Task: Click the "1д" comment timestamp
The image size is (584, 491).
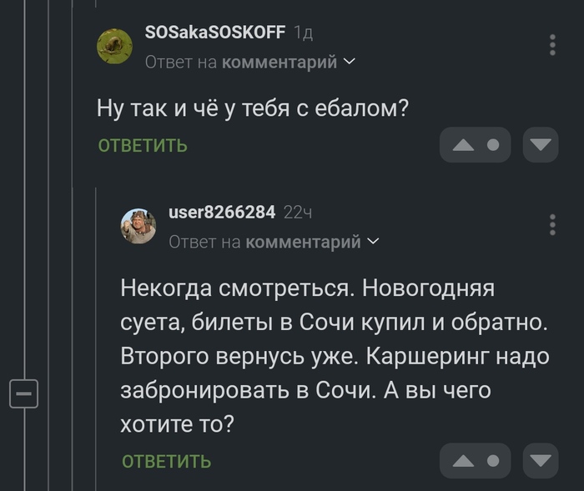Action: 304,33
